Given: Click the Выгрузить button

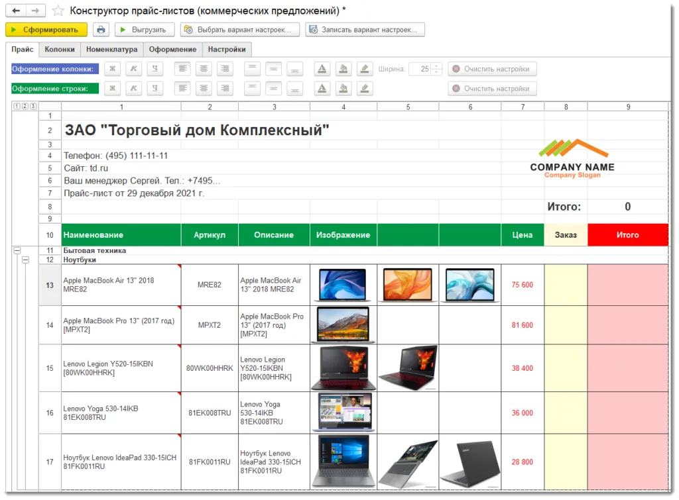Looking at the screenshot, I should point(145,30).
